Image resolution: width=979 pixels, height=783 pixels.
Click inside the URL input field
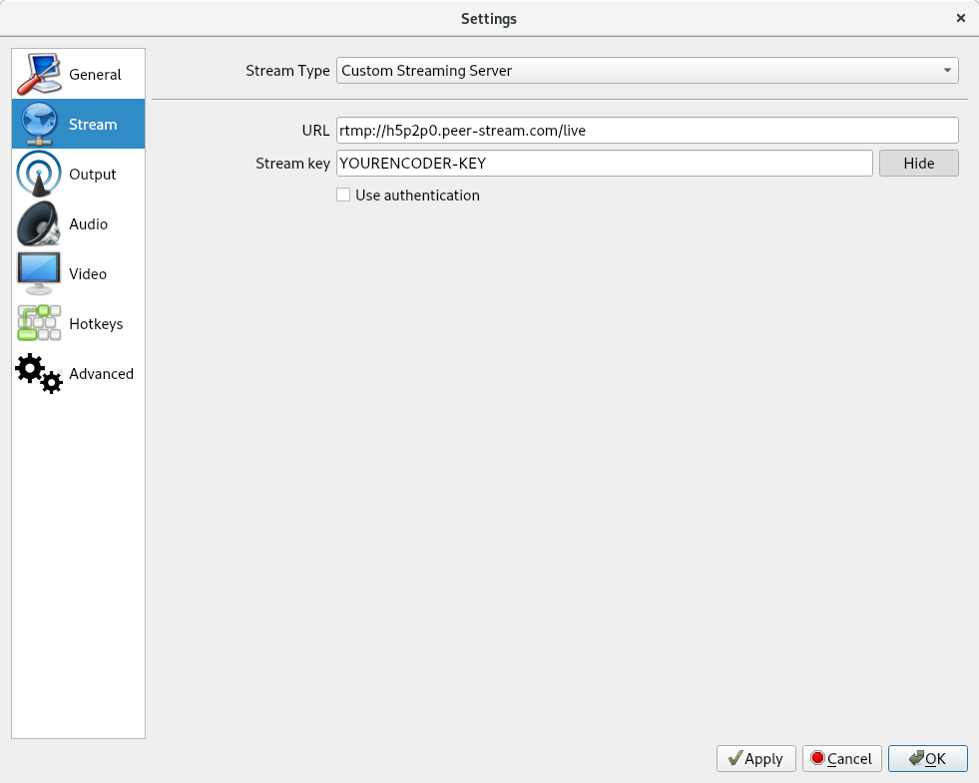point(649,130)
